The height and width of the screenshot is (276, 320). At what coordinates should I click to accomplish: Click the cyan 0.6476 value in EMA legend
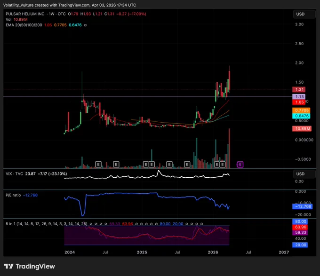point(75,25)
